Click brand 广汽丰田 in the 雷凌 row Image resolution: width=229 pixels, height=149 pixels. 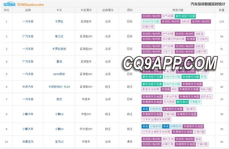[x=28, y=61]
